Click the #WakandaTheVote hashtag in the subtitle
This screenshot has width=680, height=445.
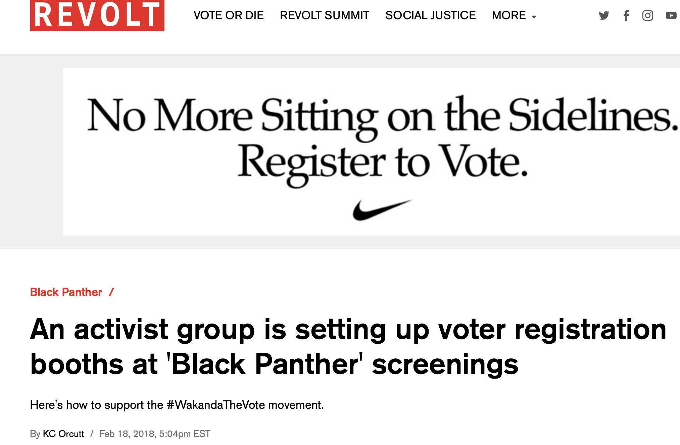[x=216, y=405]
